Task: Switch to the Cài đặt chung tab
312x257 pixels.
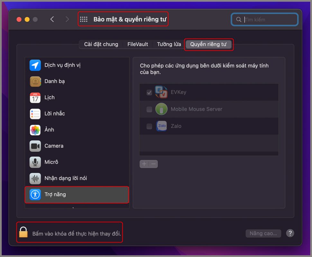Action: point(101,44)
